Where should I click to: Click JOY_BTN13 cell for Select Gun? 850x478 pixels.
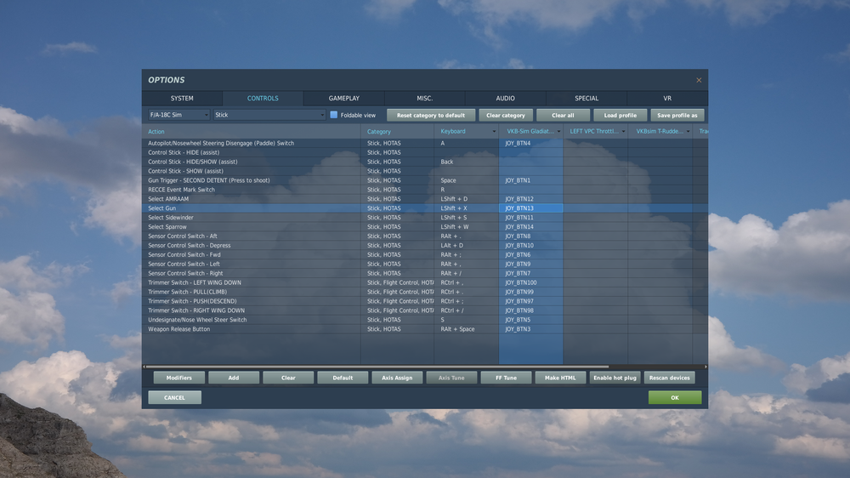tap(530, 208)
